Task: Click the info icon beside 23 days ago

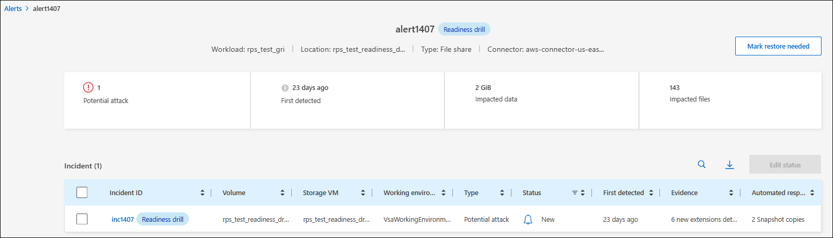Action: [285, 88]
